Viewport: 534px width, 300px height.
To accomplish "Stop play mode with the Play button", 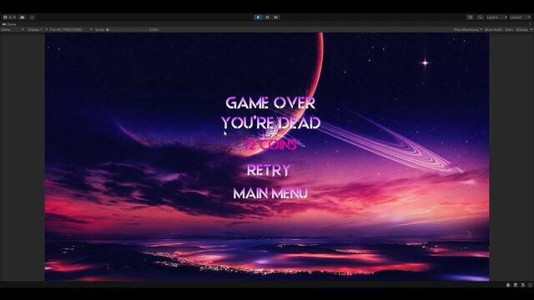I will coord(258,17).
